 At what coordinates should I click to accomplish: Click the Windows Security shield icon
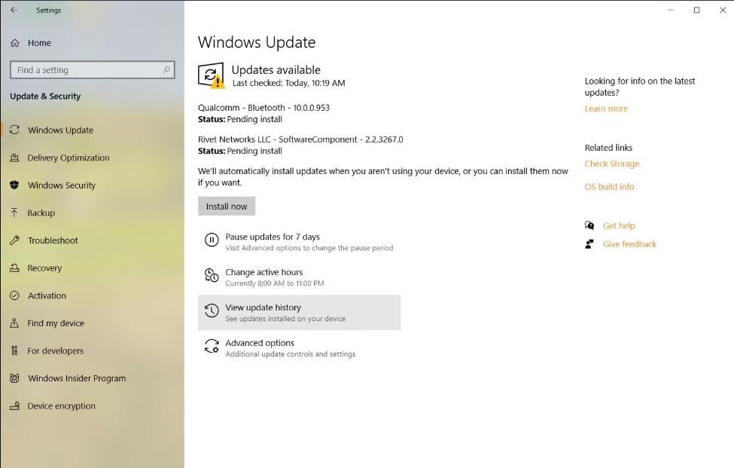[14, 185]
